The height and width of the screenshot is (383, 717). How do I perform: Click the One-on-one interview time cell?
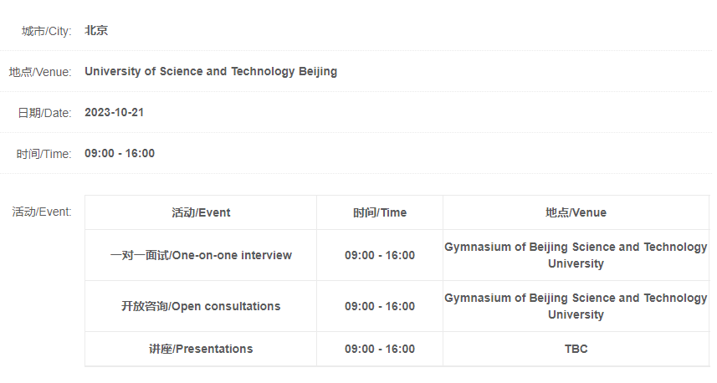(x=380, y=255)
